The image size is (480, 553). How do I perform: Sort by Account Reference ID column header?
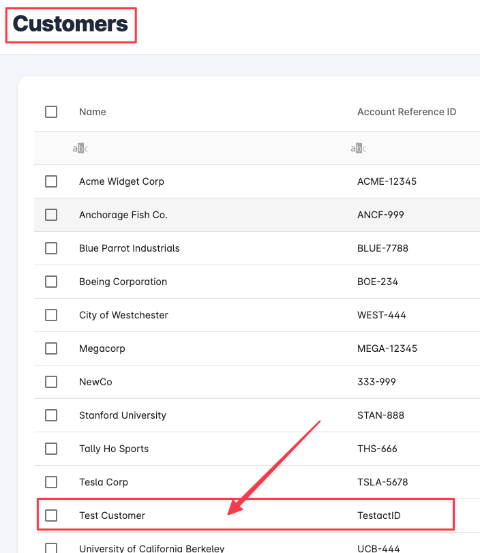point(406,112)
